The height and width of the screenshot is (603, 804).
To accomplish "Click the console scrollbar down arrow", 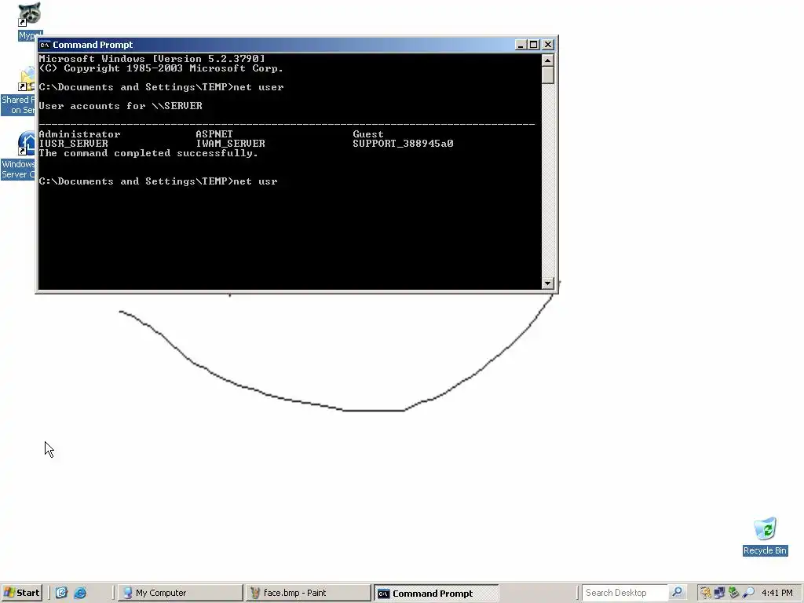I will pyautogui.click(x=547, y=283).
